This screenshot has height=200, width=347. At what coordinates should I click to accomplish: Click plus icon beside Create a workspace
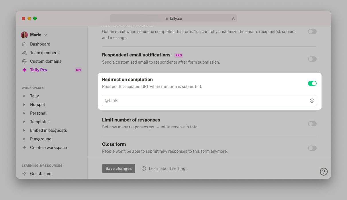pos(24,148)
